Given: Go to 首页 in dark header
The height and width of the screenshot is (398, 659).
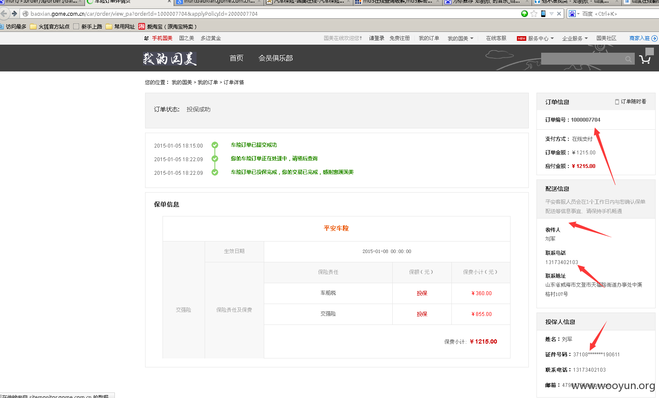Looking at the screenshot, I should 237,58.
